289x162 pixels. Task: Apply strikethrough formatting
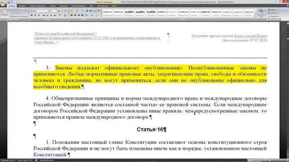44,15
